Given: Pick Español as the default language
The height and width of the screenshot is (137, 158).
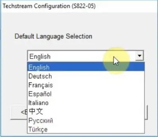Looking at the screenshot, I should pos(86,94).
